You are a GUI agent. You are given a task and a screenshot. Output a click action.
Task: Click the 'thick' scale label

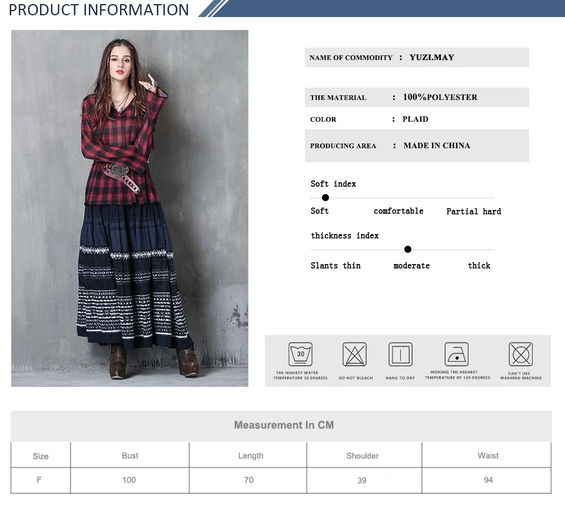[479, 266]
